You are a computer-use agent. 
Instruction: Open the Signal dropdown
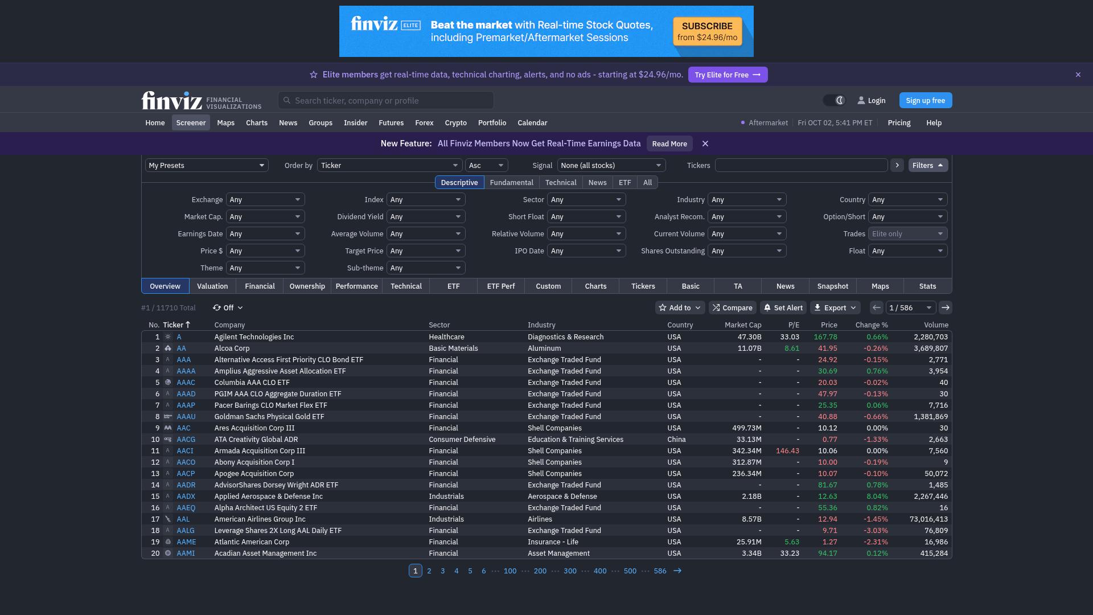(x=611, y=165)
